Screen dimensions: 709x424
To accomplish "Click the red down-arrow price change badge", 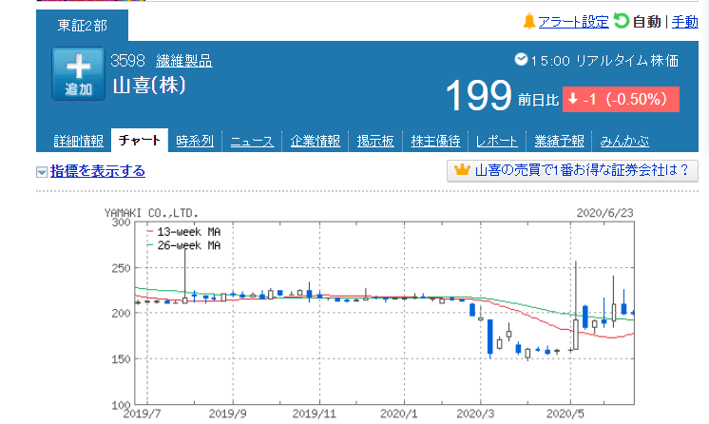I will coord(621,99).
